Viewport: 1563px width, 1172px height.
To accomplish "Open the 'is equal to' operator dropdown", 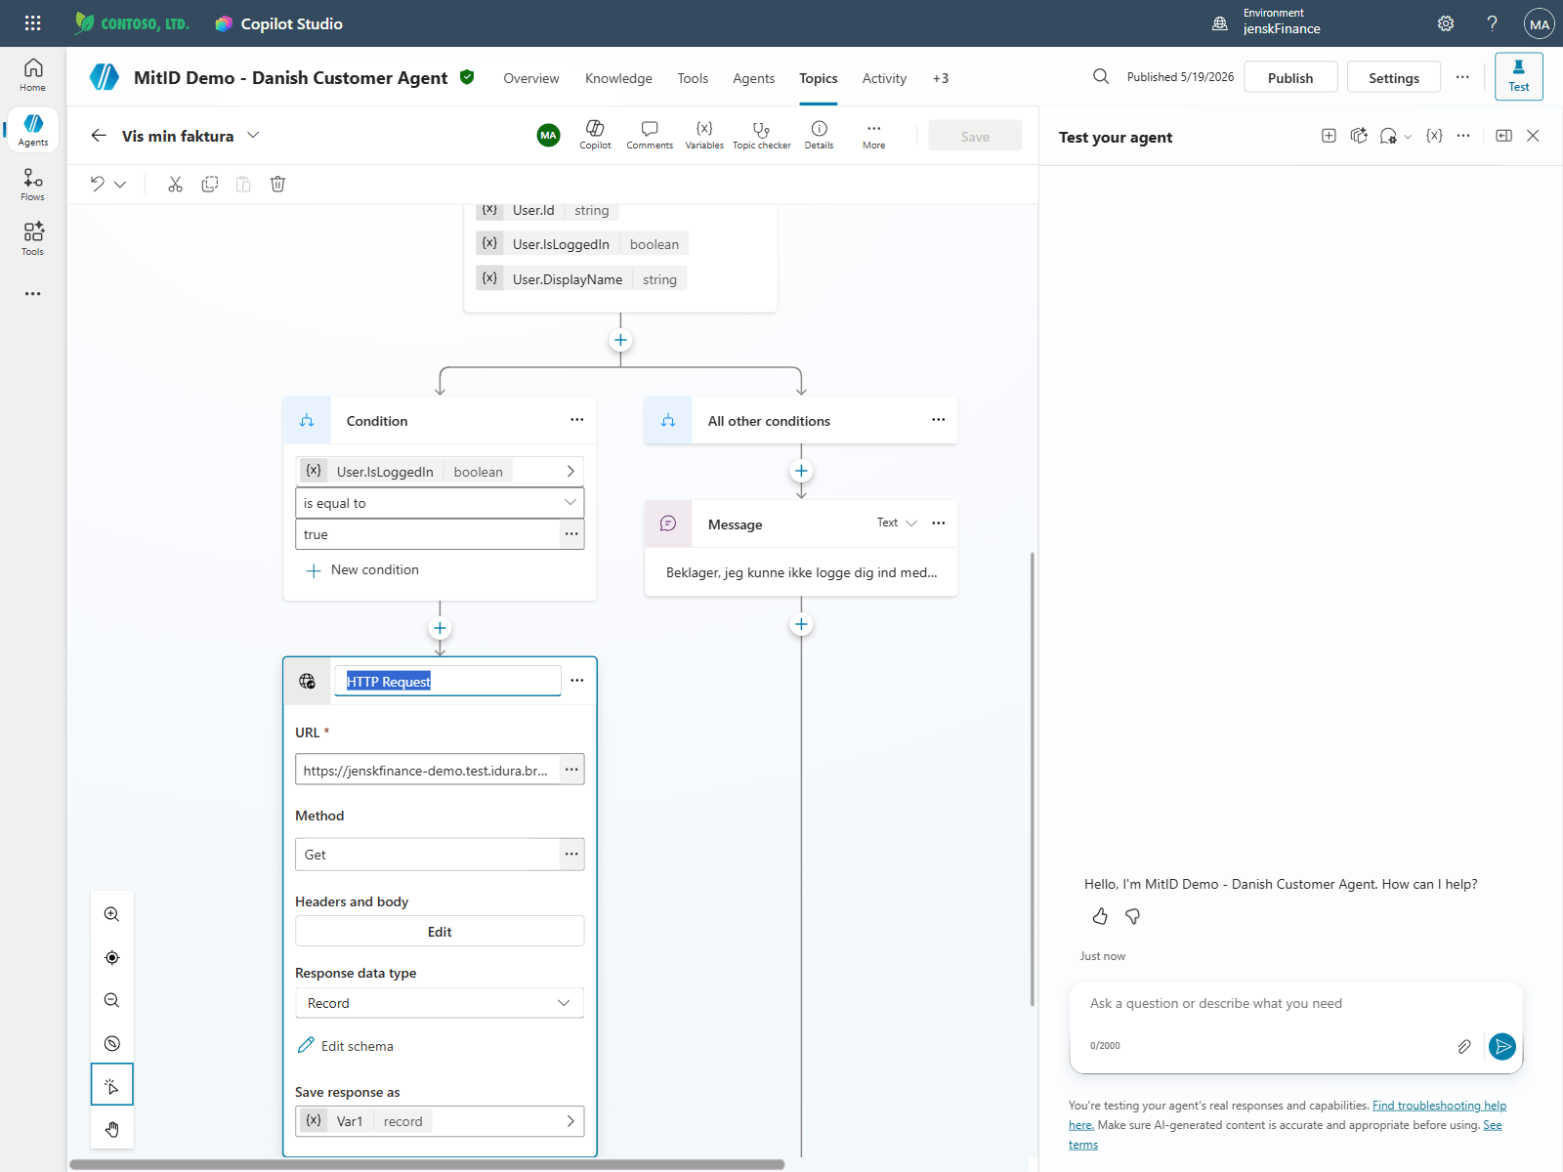I will click(440, 503).
